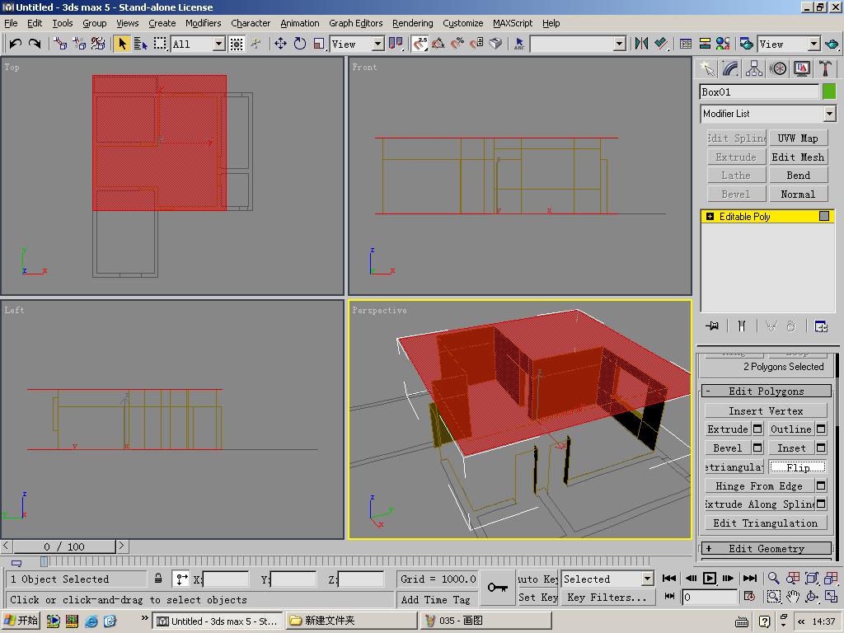Open the Render Scene dialog icon
Image resolution: width=844 pixels, height=633 pixels.
click(x=747, y=44)
